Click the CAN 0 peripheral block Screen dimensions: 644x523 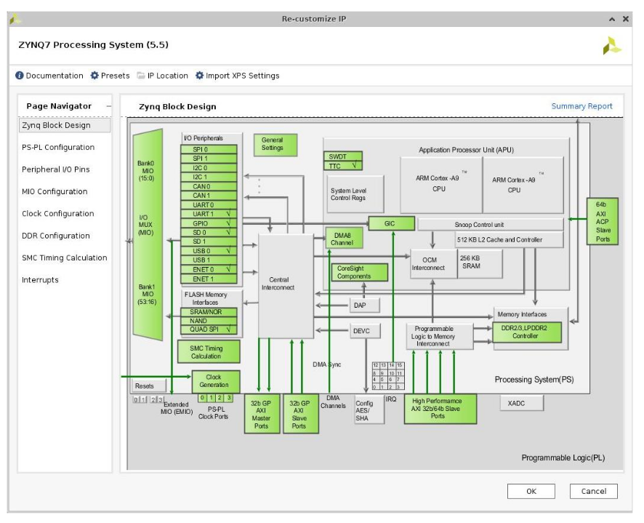(209, 186)
